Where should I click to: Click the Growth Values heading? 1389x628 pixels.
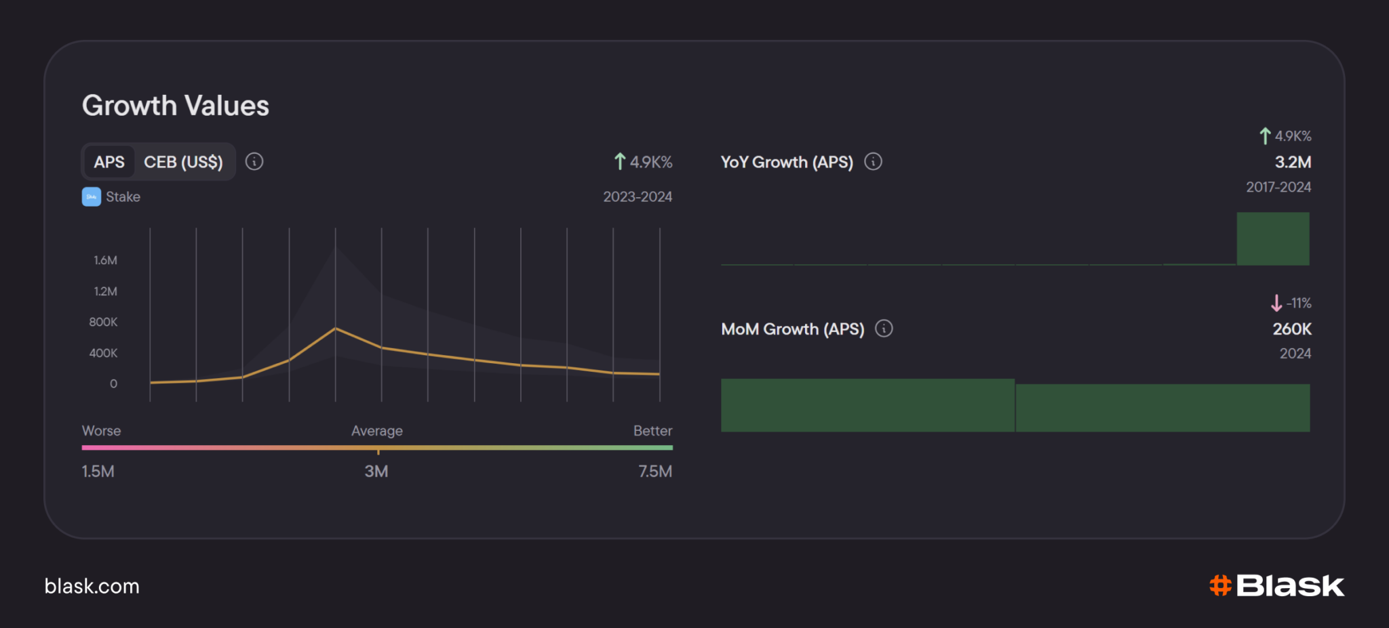(x=176, y=106)
